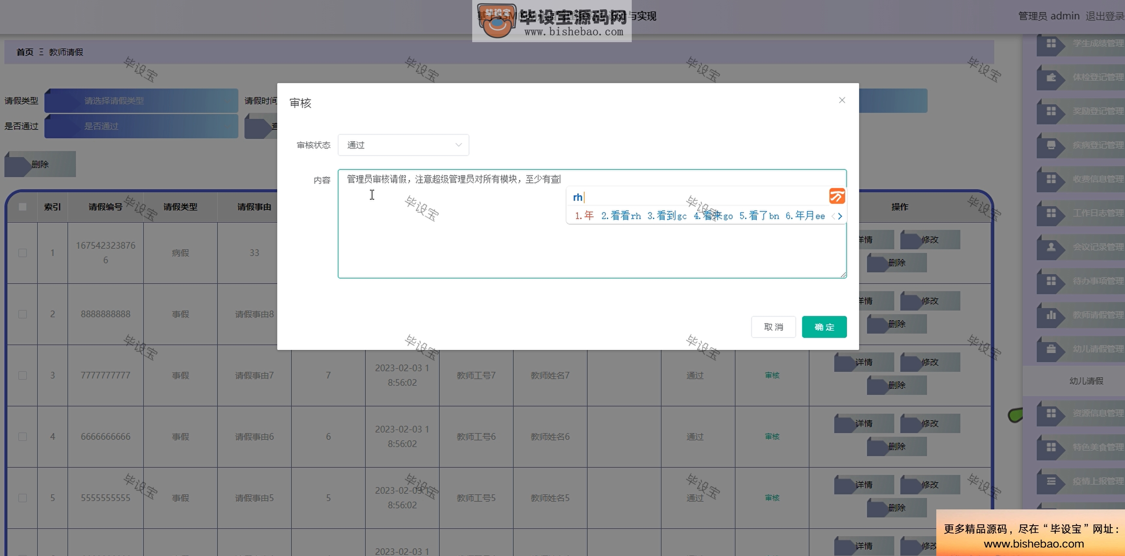
Task: Click 退出登录 link
Action: point(1104,16)
